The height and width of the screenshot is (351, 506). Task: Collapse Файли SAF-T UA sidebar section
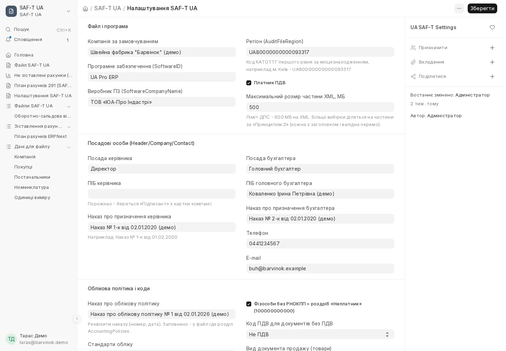(69, 106)
